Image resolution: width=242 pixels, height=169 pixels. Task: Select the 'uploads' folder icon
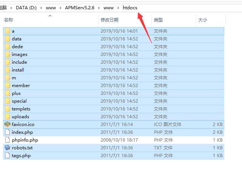click(7, 117)
